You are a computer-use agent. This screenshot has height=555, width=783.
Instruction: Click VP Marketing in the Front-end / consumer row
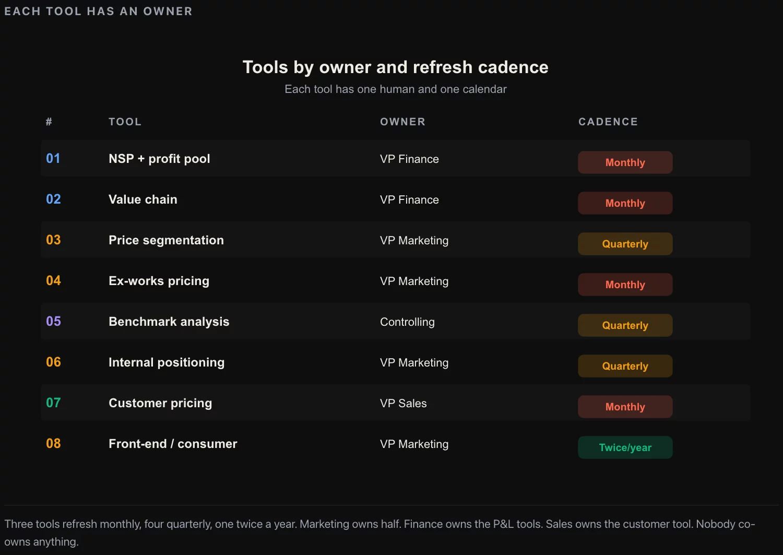(x=414, y=444)
